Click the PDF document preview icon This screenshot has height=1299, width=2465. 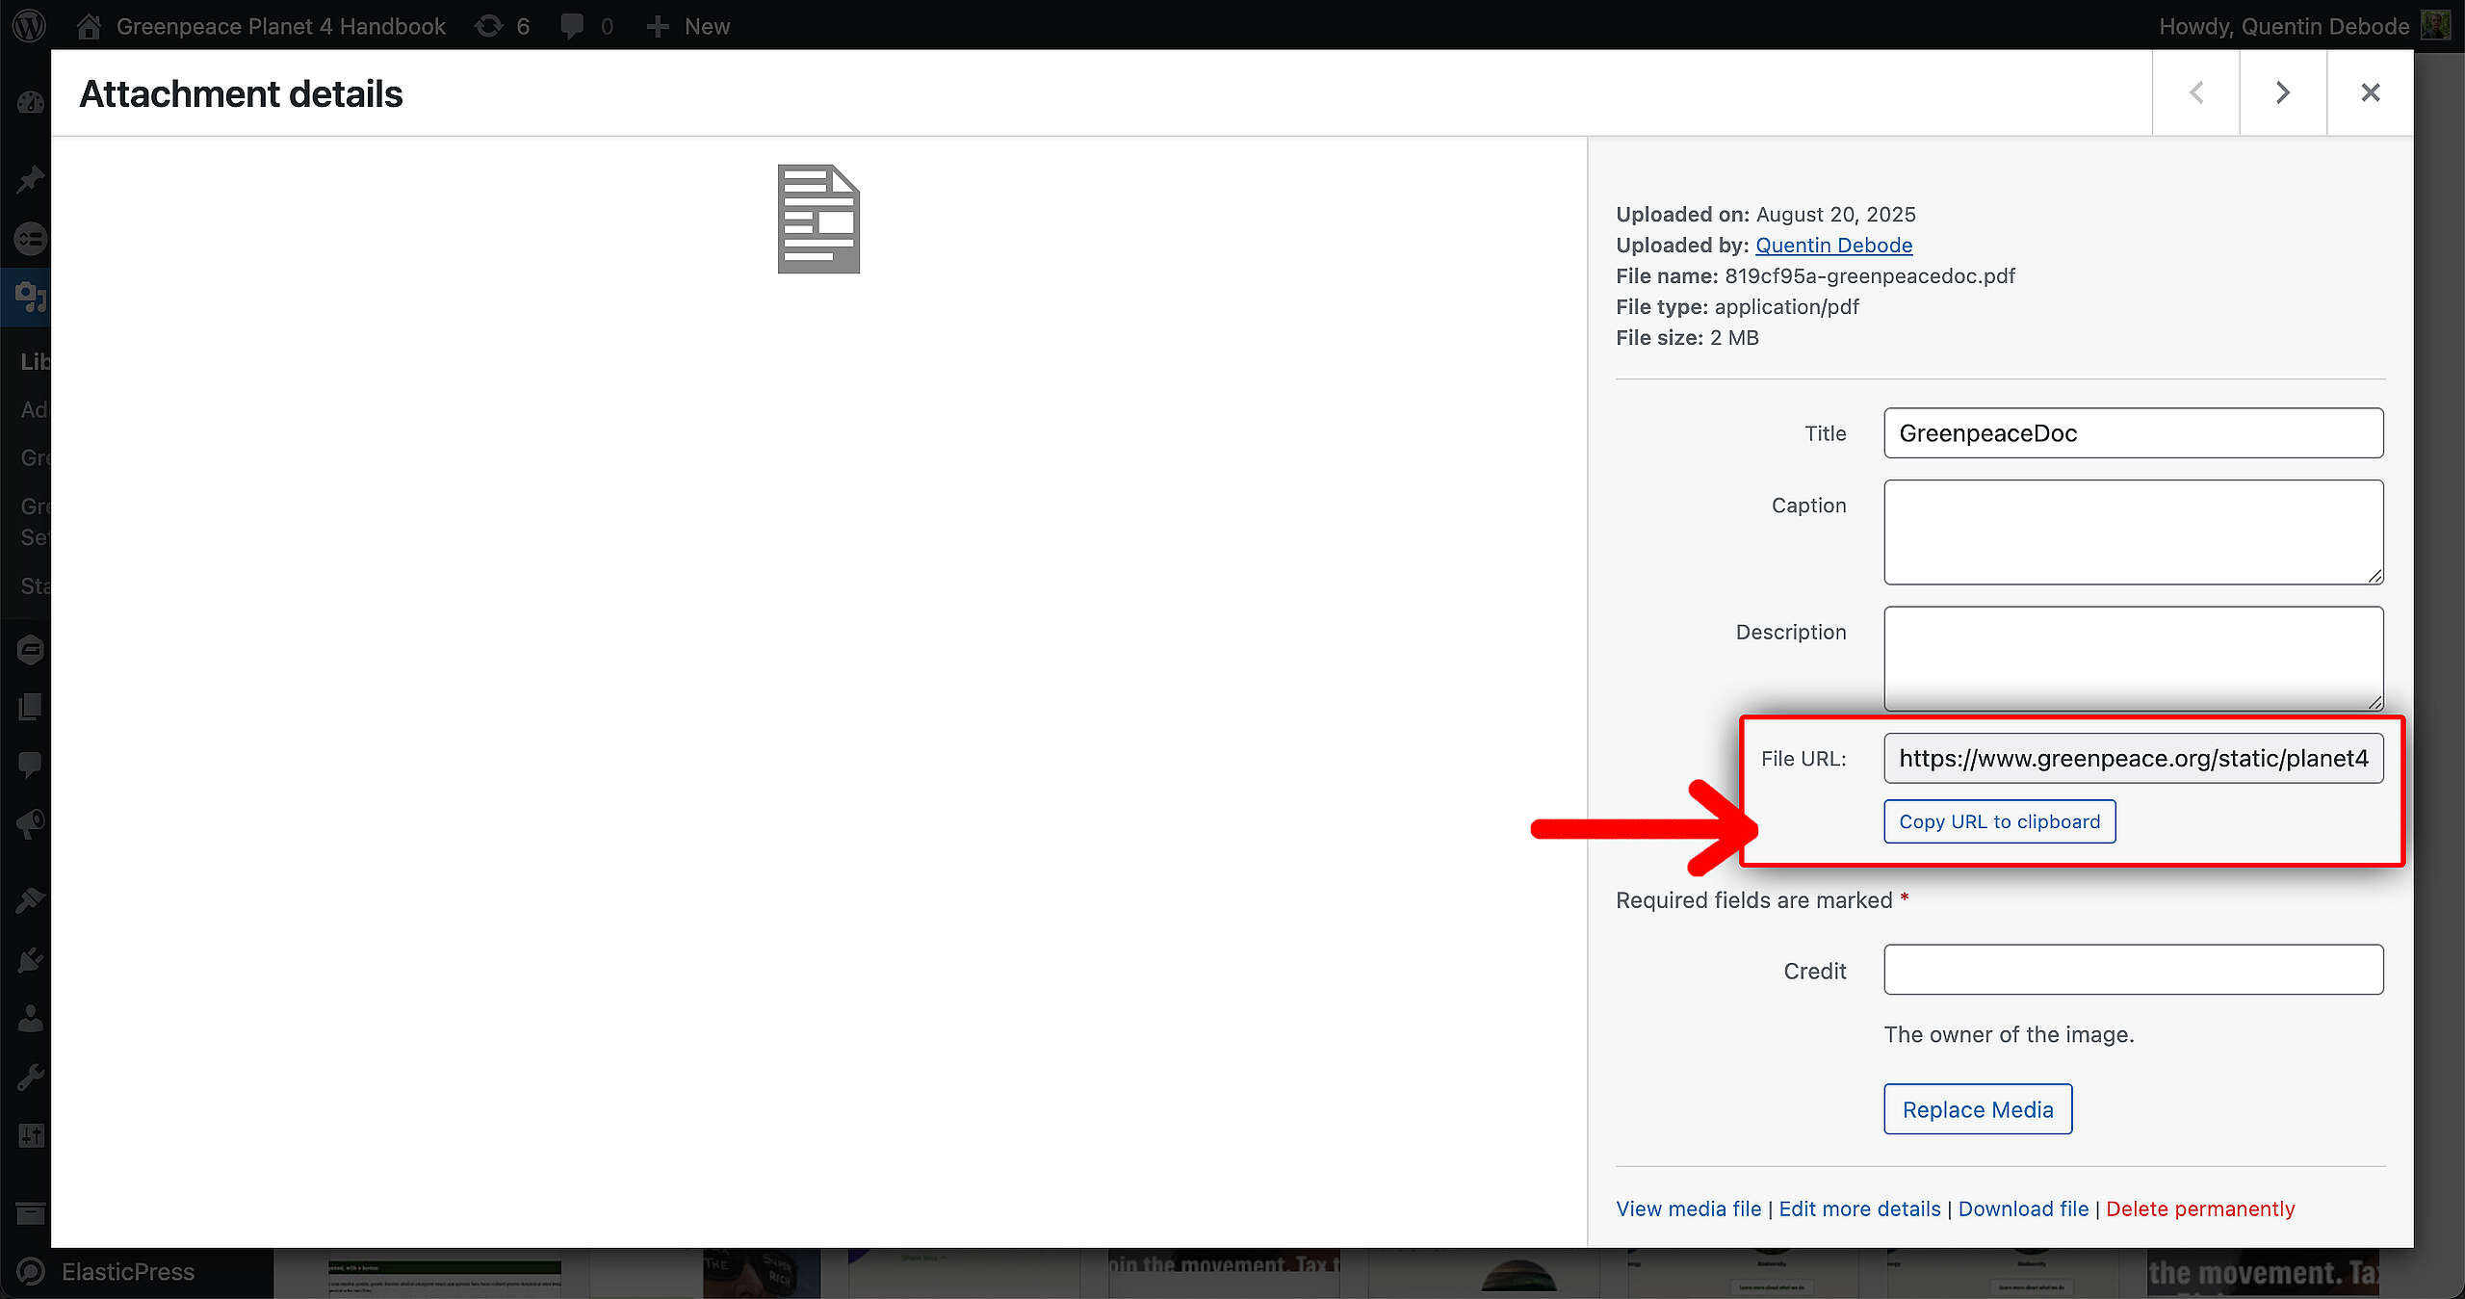[x=818, y=220]
